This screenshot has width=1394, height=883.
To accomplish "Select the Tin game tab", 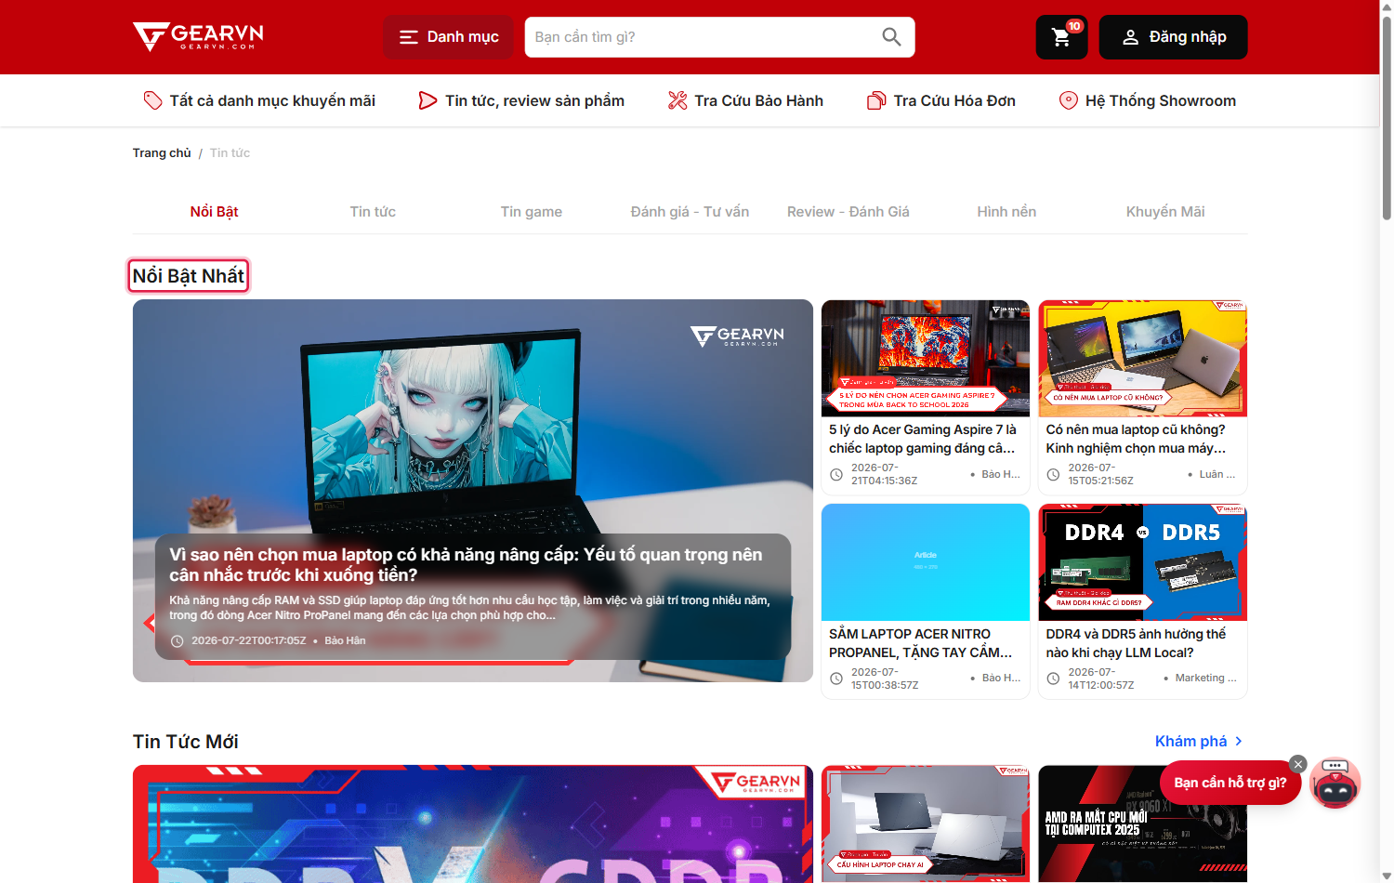I will tap(532, 212).
